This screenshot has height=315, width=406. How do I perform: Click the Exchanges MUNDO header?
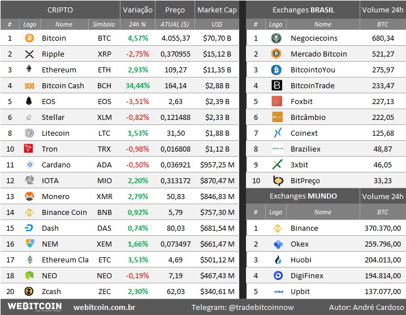pos(303,196)
